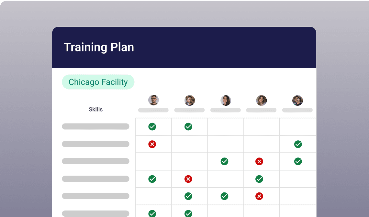Click the name placeholder bar under the second avatar
The height and width of the screenshot is (217, 369).
click(x=189, y=110)
